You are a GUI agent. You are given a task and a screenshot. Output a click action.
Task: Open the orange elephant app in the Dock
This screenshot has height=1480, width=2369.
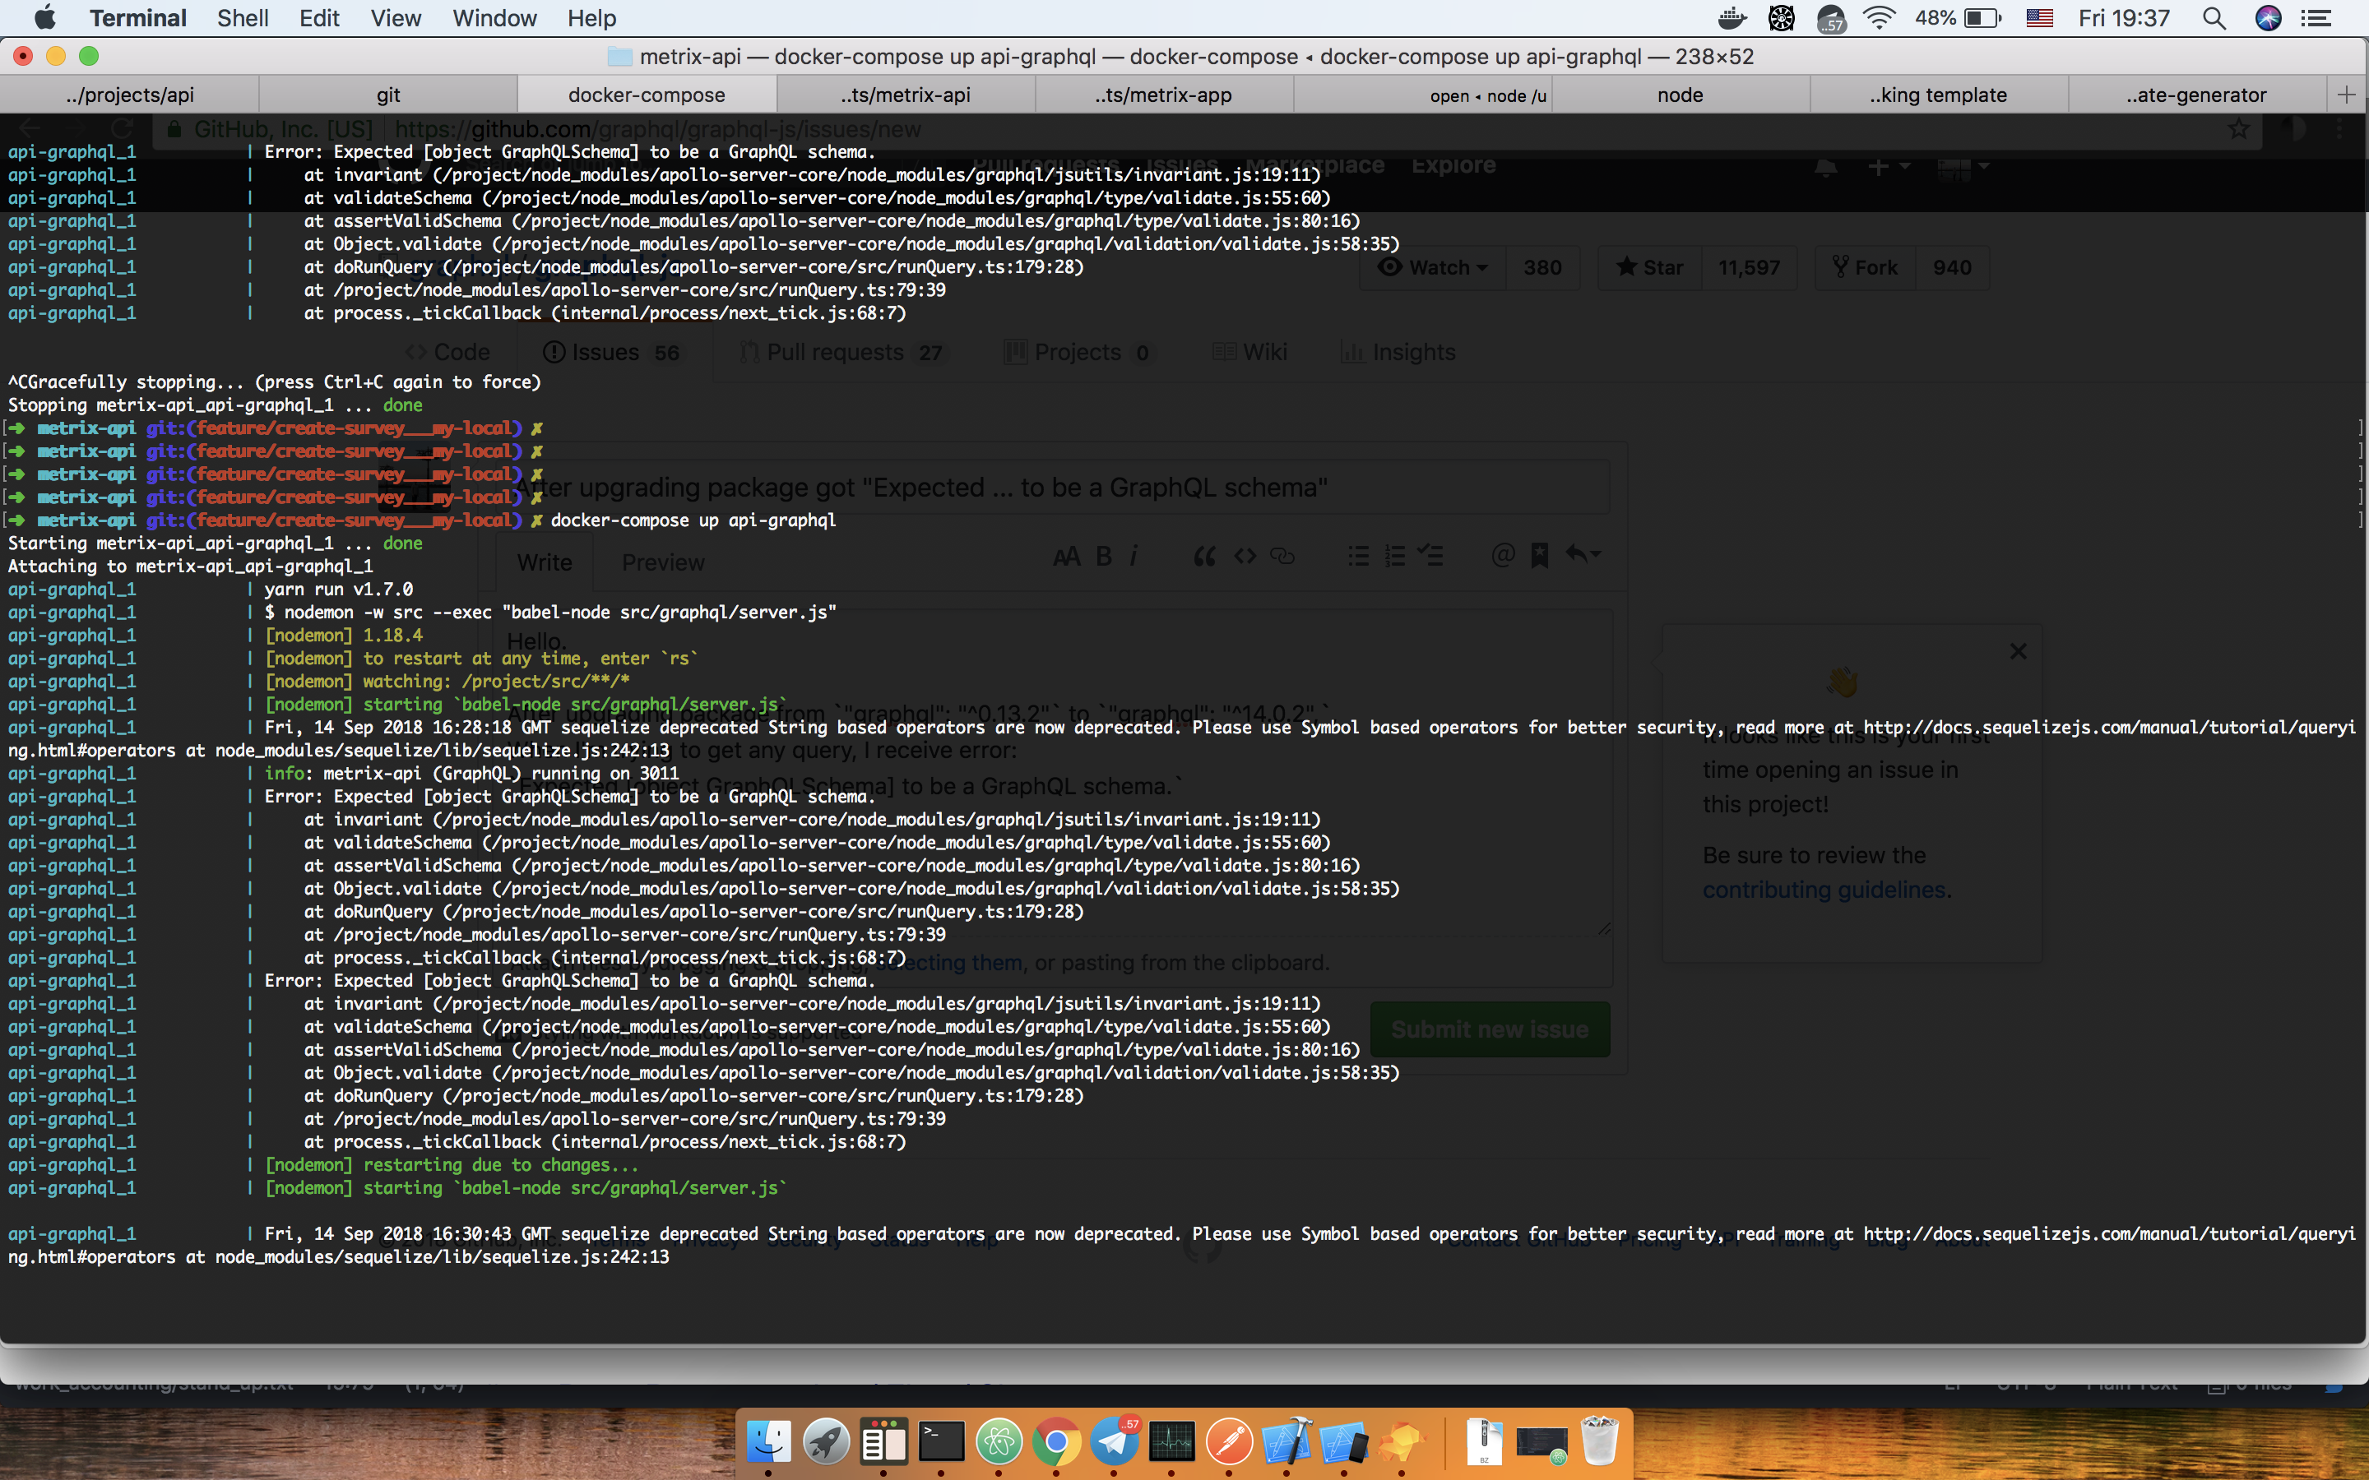[x=1402, y=1441]
